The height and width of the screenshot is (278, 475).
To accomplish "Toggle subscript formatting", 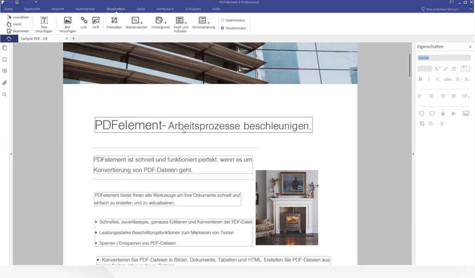I will click(x=467, y=79).
